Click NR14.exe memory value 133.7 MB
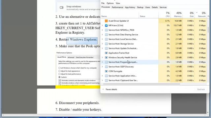 [178, 26]
